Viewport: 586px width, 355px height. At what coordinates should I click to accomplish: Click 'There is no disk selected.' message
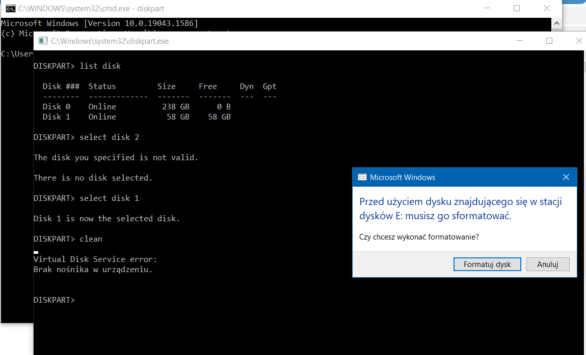click(93, 178)
